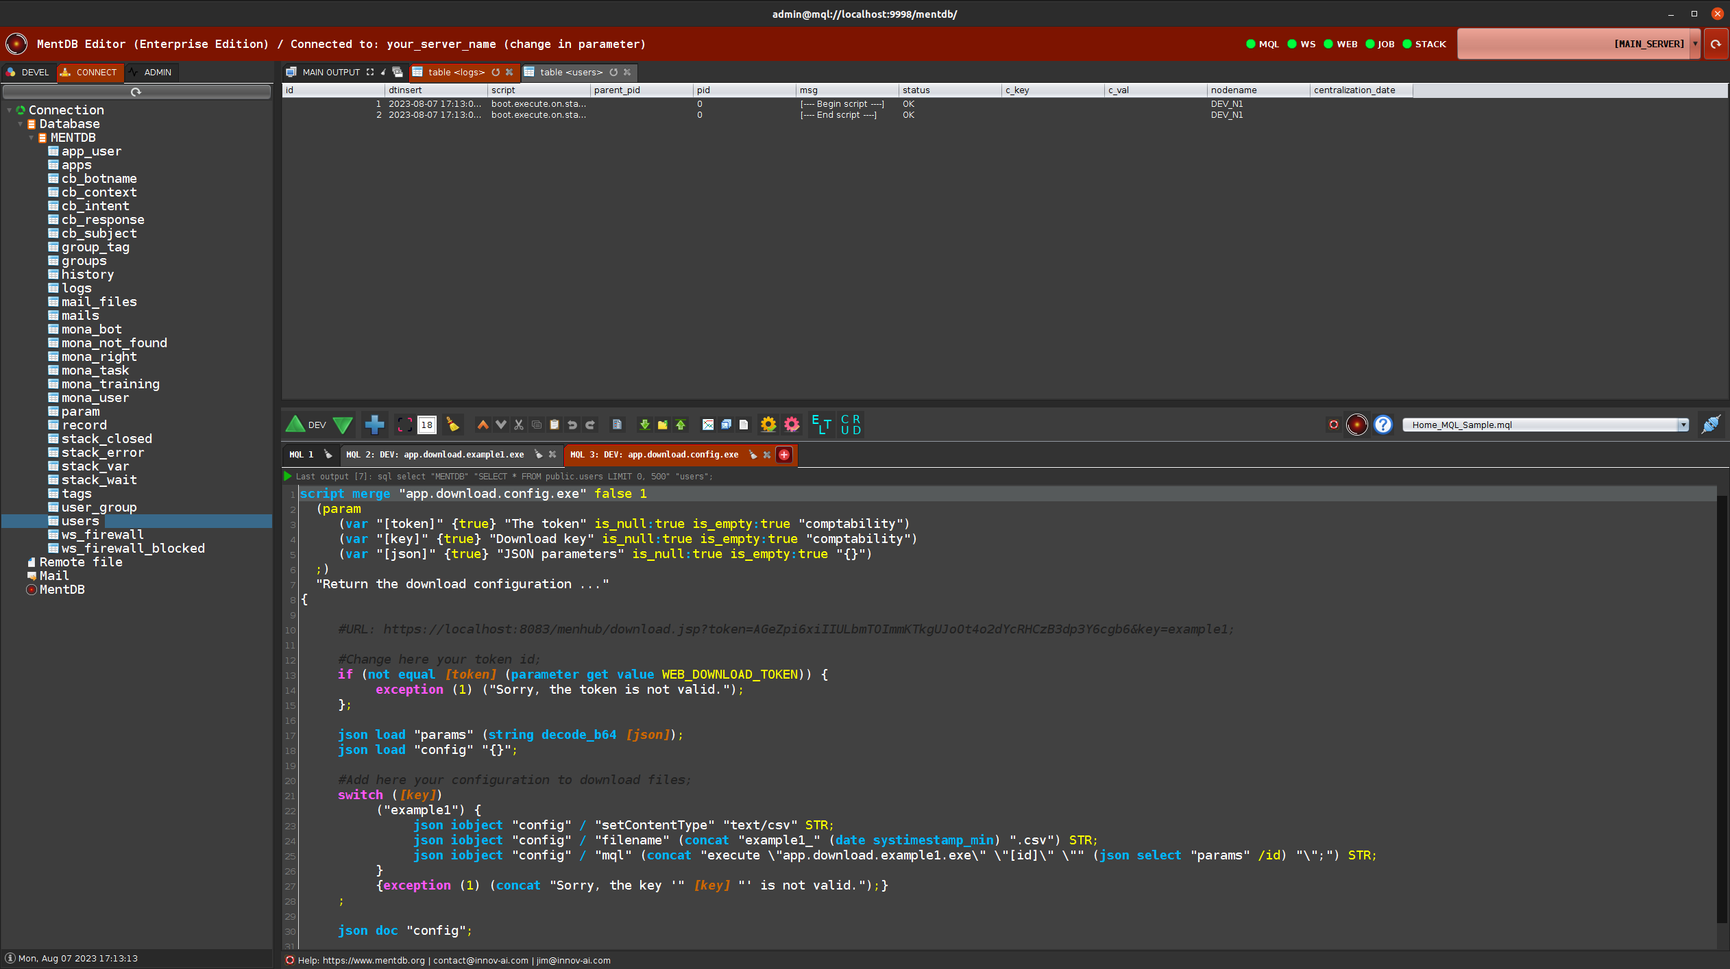Click the WS green status indicator

[1292, 44]
